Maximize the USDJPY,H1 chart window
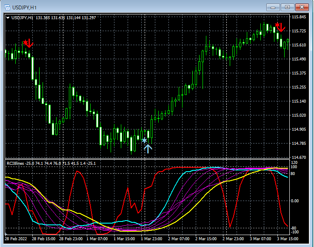314x247 pixels. pyautogui.click(x=287, y=7)
